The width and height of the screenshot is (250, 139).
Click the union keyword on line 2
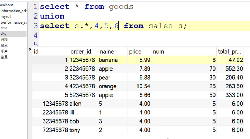[52, 16]
